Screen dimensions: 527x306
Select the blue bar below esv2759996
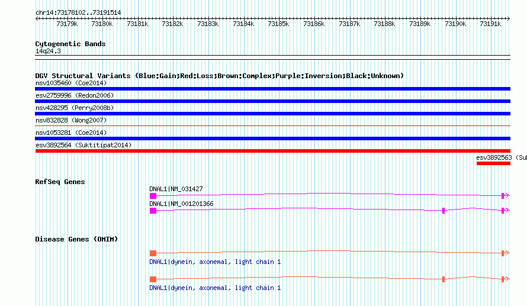point(272,101)
